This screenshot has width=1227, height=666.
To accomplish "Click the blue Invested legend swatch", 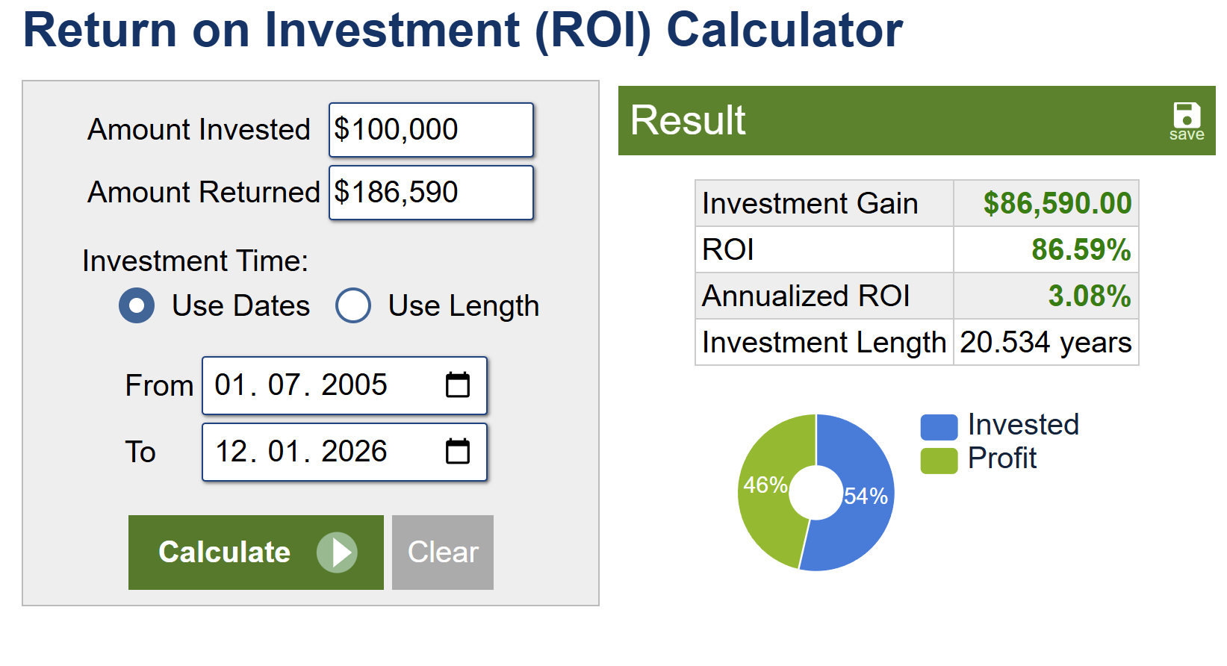I will coord(939,427).
